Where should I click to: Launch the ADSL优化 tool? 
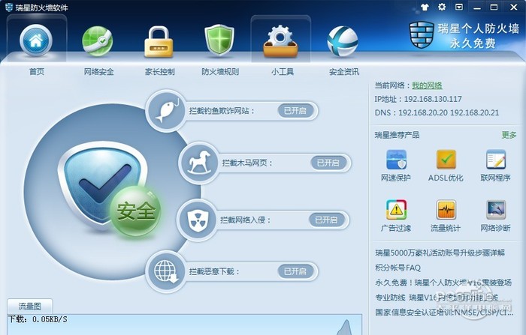click(x=446, y=160)
